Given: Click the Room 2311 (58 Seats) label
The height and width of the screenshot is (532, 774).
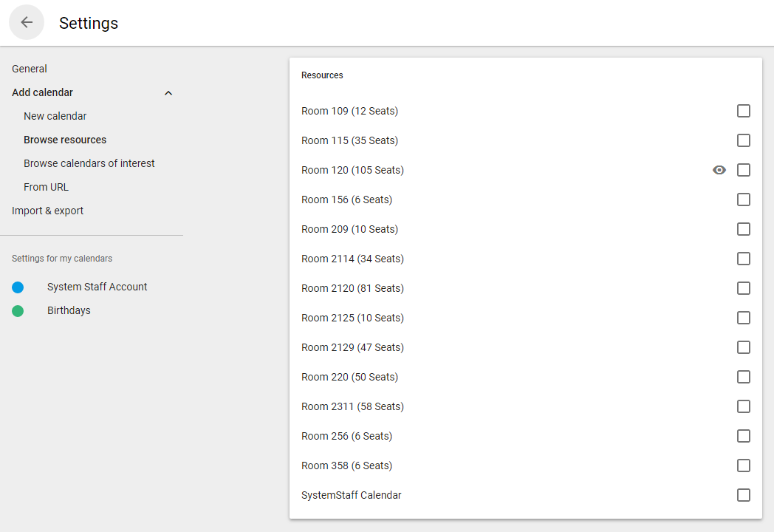Looking at the screenshot, I should [352, 407].
